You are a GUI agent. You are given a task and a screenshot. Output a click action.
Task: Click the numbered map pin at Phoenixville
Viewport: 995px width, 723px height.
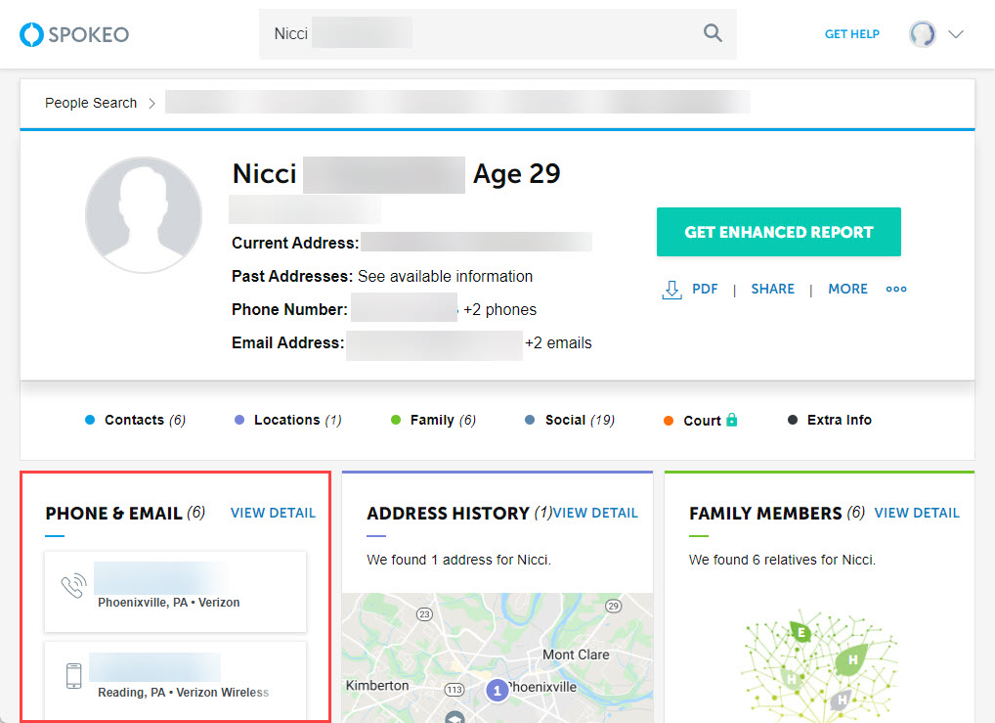[x=497, y=691]
